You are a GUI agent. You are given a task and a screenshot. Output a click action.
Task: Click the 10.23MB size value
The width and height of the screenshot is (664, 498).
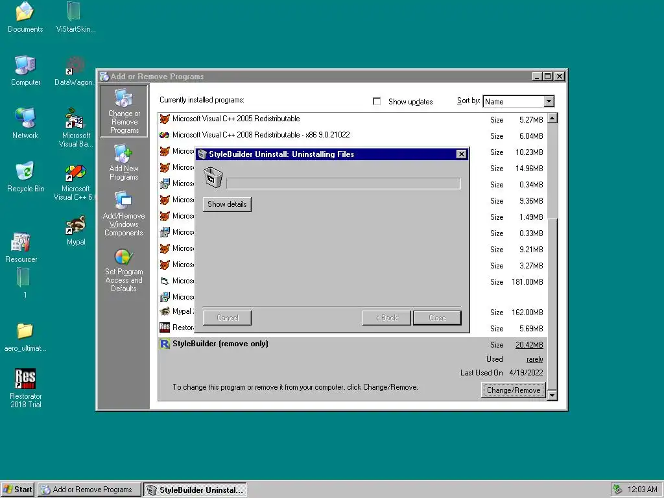[x=529, y=152]
